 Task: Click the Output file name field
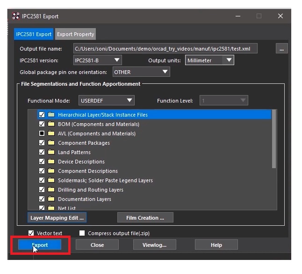tap(165, 48)
